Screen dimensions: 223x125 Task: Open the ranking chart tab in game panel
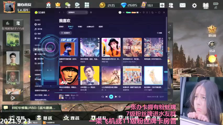8,23
